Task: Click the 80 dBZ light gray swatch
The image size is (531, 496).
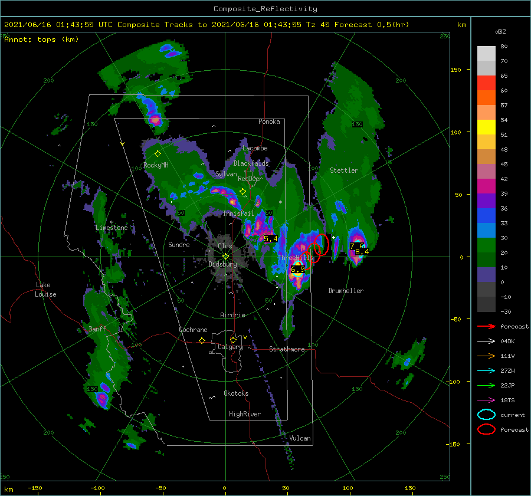Action: [486, 54]
